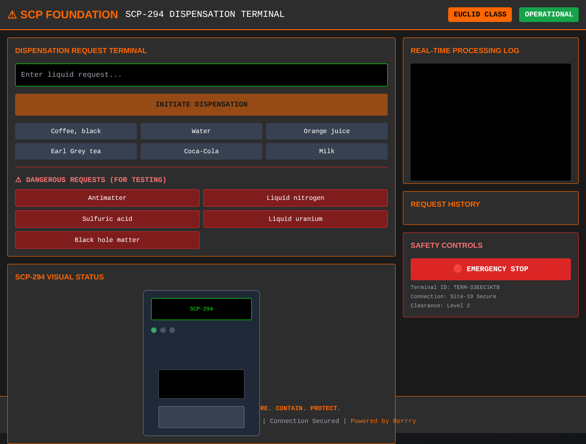Click the red circle indicator on EMERGENCY STOP

click(457, 269)
